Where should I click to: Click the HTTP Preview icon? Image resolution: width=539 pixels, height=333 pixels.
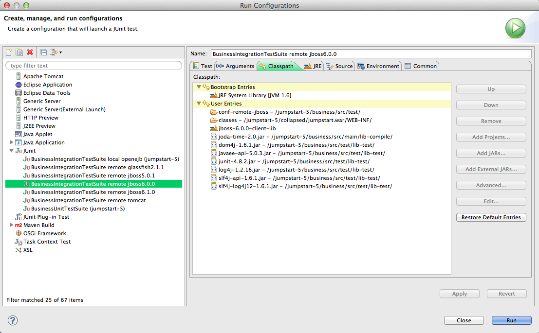pyautogui.click(x=19, y=118)
